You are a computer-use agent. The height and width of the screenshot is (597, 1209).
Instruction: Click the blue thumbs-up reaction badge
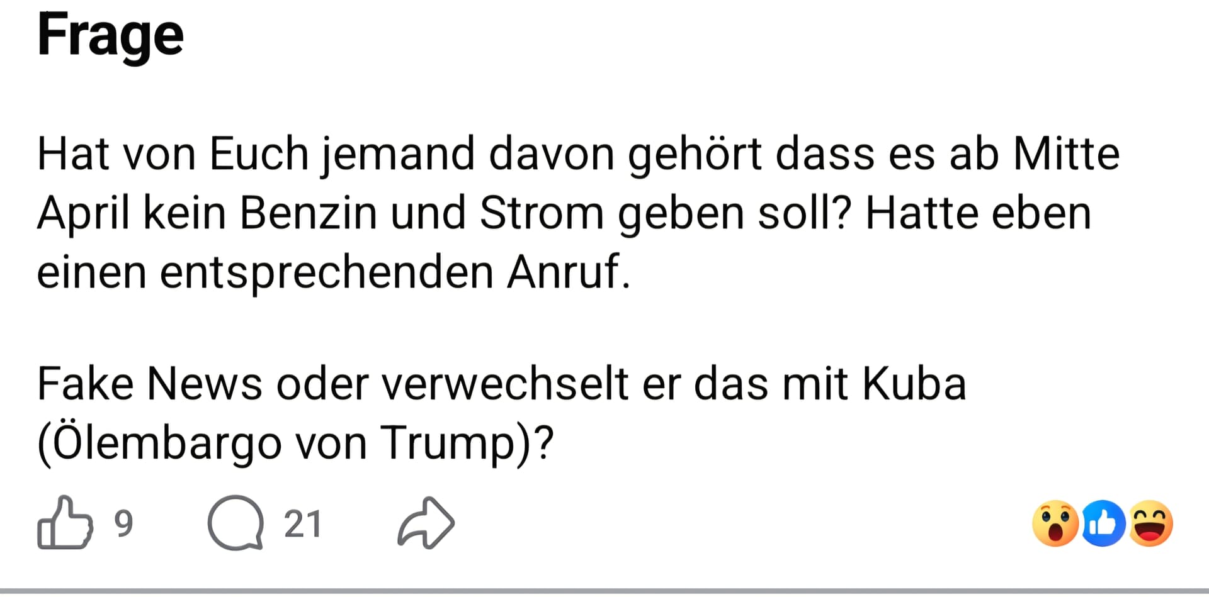point(1103,523)
